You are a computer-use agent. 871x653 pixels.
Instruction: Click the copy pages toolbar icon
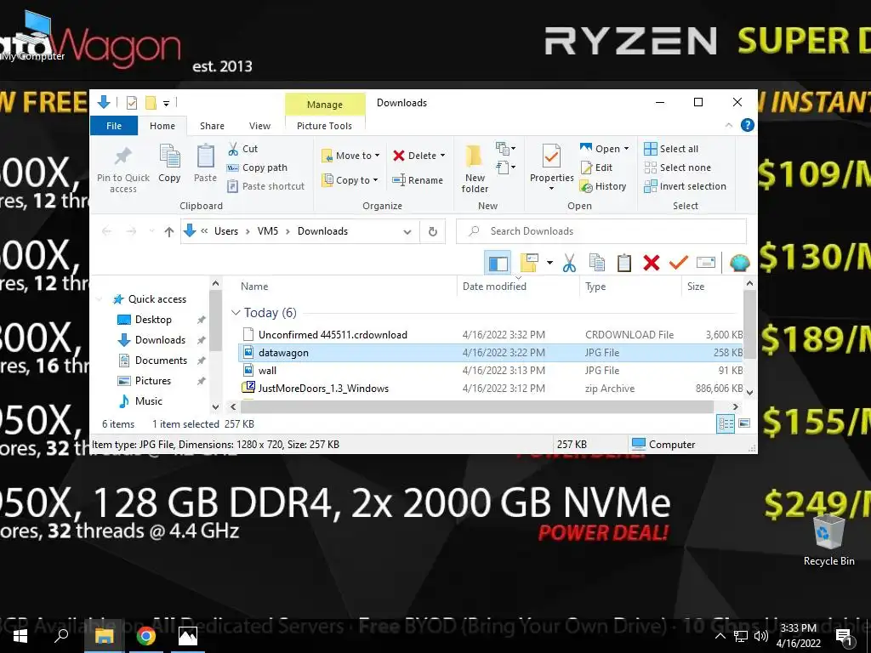(597, 263)
